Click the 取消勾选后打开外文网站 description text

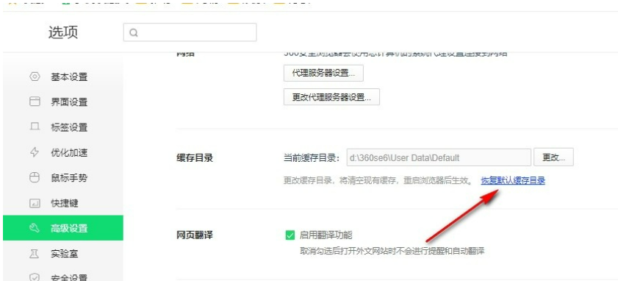(392, 251)
